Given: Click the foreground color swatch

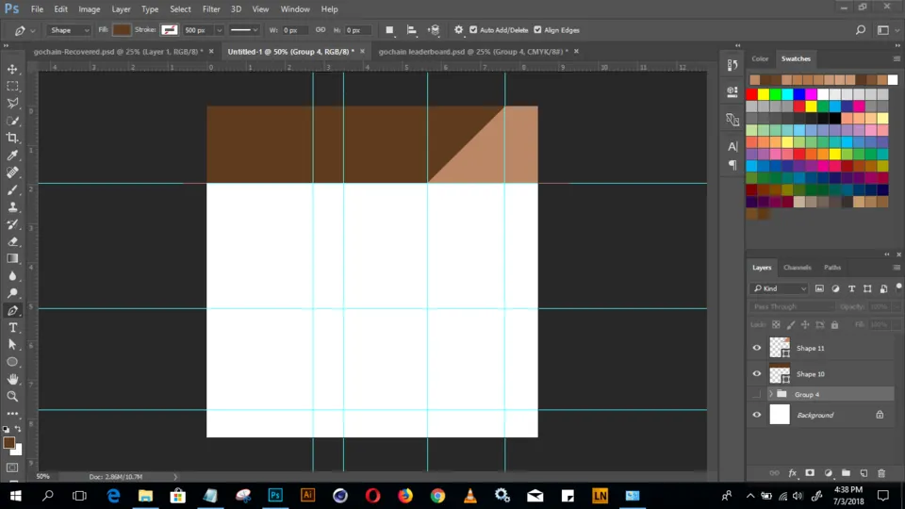Looking at the screenshot, I should point(8,443).
